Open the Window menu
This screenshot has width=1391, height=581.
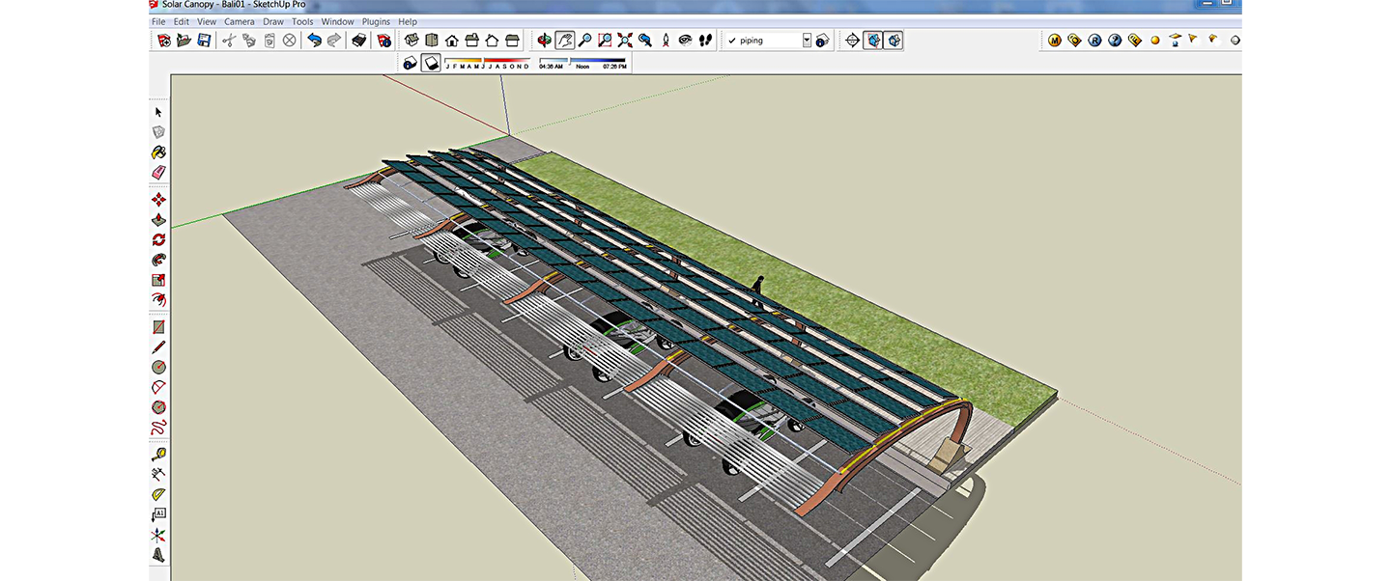tap(337, 21)
